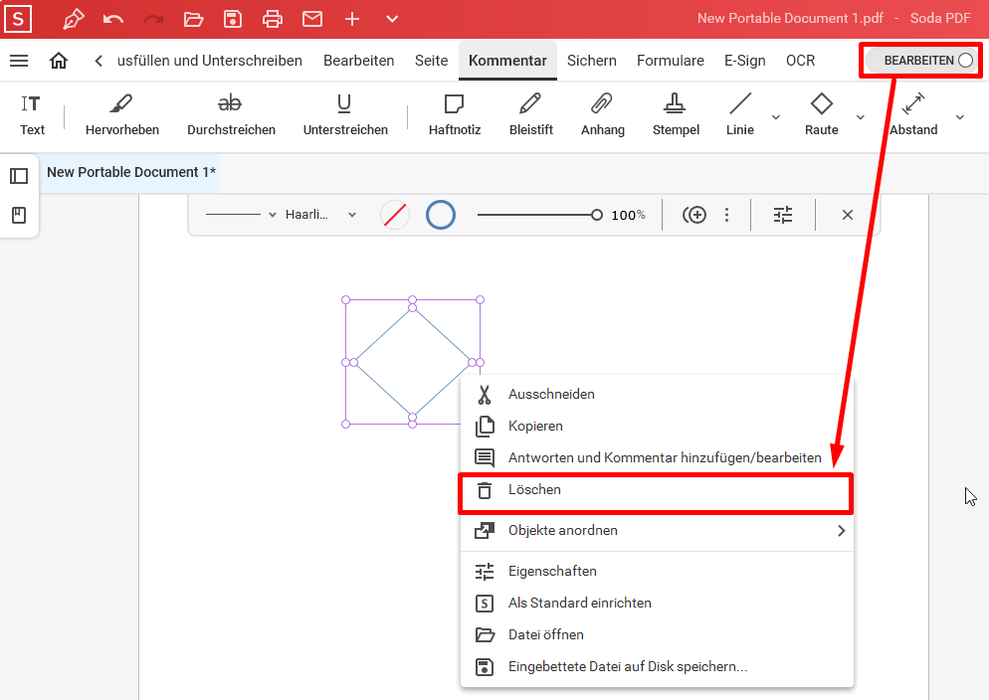Select the Raute diamond shape tool
This screenshot has height=700, width=989.
tap(821, 115)
